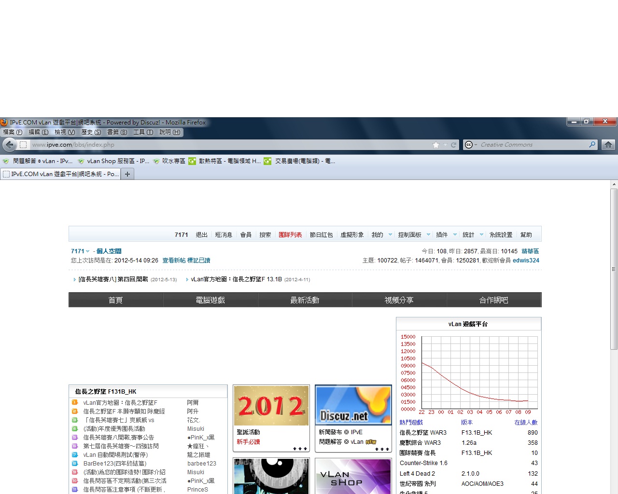The image size is (618, 494).
Task: Open thread 信長之野望F 本願寺顯如 除魔經
Action: (x=124, y=412)
